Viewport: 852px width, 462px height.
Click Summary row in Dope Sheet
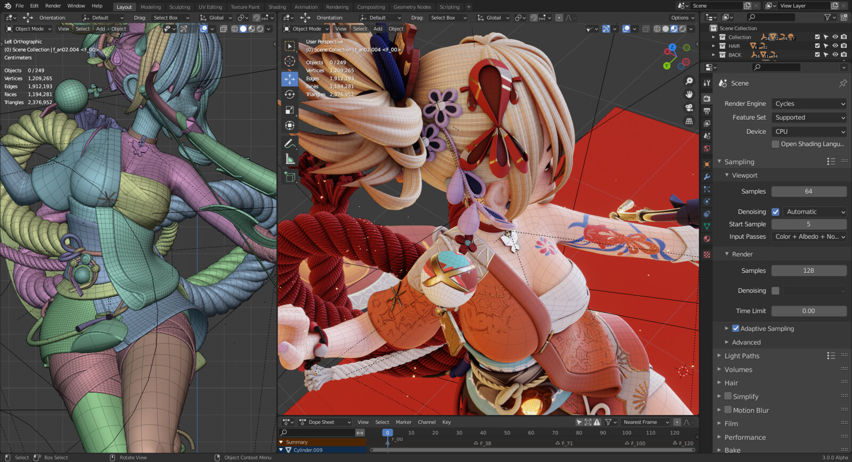322,442
